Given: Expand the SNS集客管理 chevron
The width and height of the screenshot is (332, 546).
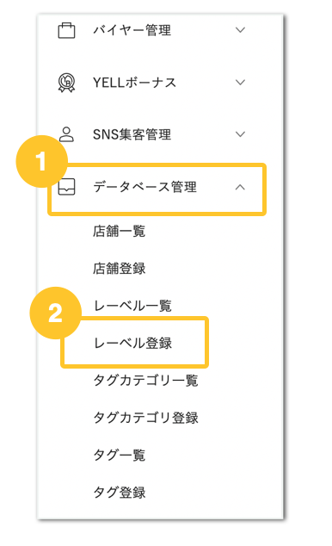Looking at the screenshot, I should 240,134.
